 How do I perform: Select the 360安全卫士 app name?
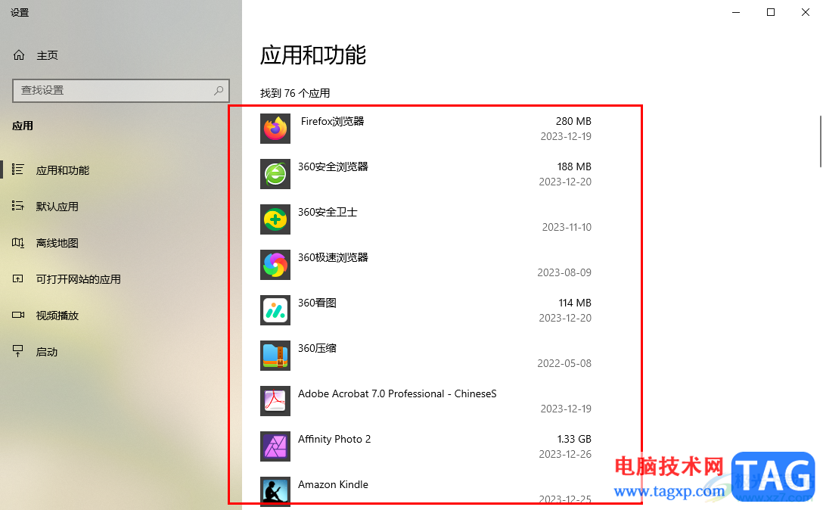(x=328, y=212)
